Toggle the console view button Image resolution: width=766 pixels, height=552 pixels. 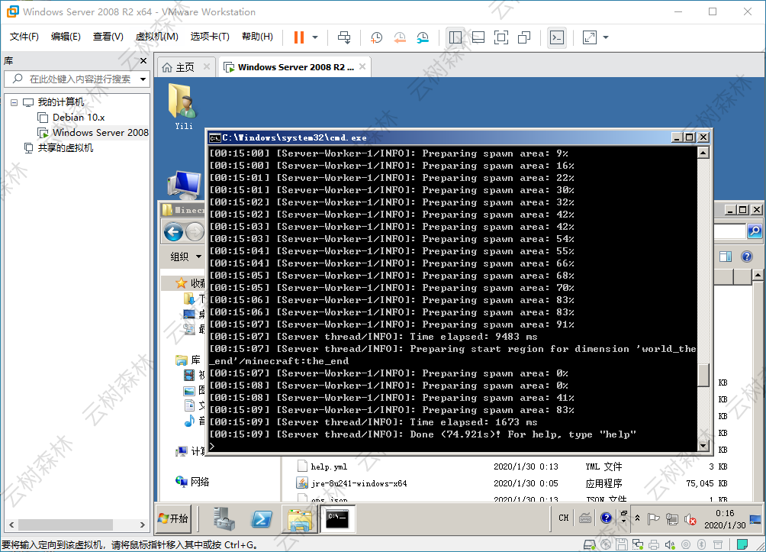(x=557, y=37)
